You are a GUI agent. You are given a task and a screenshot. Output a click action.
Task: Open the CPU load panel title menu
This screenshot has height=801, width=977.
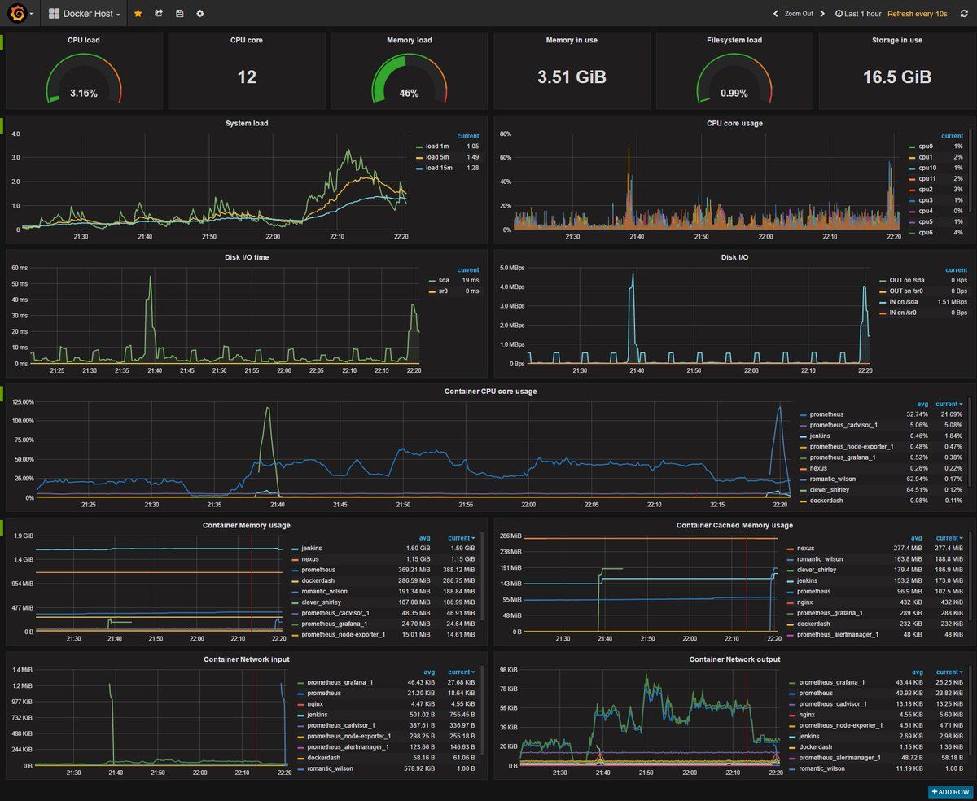pyautogui.click(x=84, y=40)
